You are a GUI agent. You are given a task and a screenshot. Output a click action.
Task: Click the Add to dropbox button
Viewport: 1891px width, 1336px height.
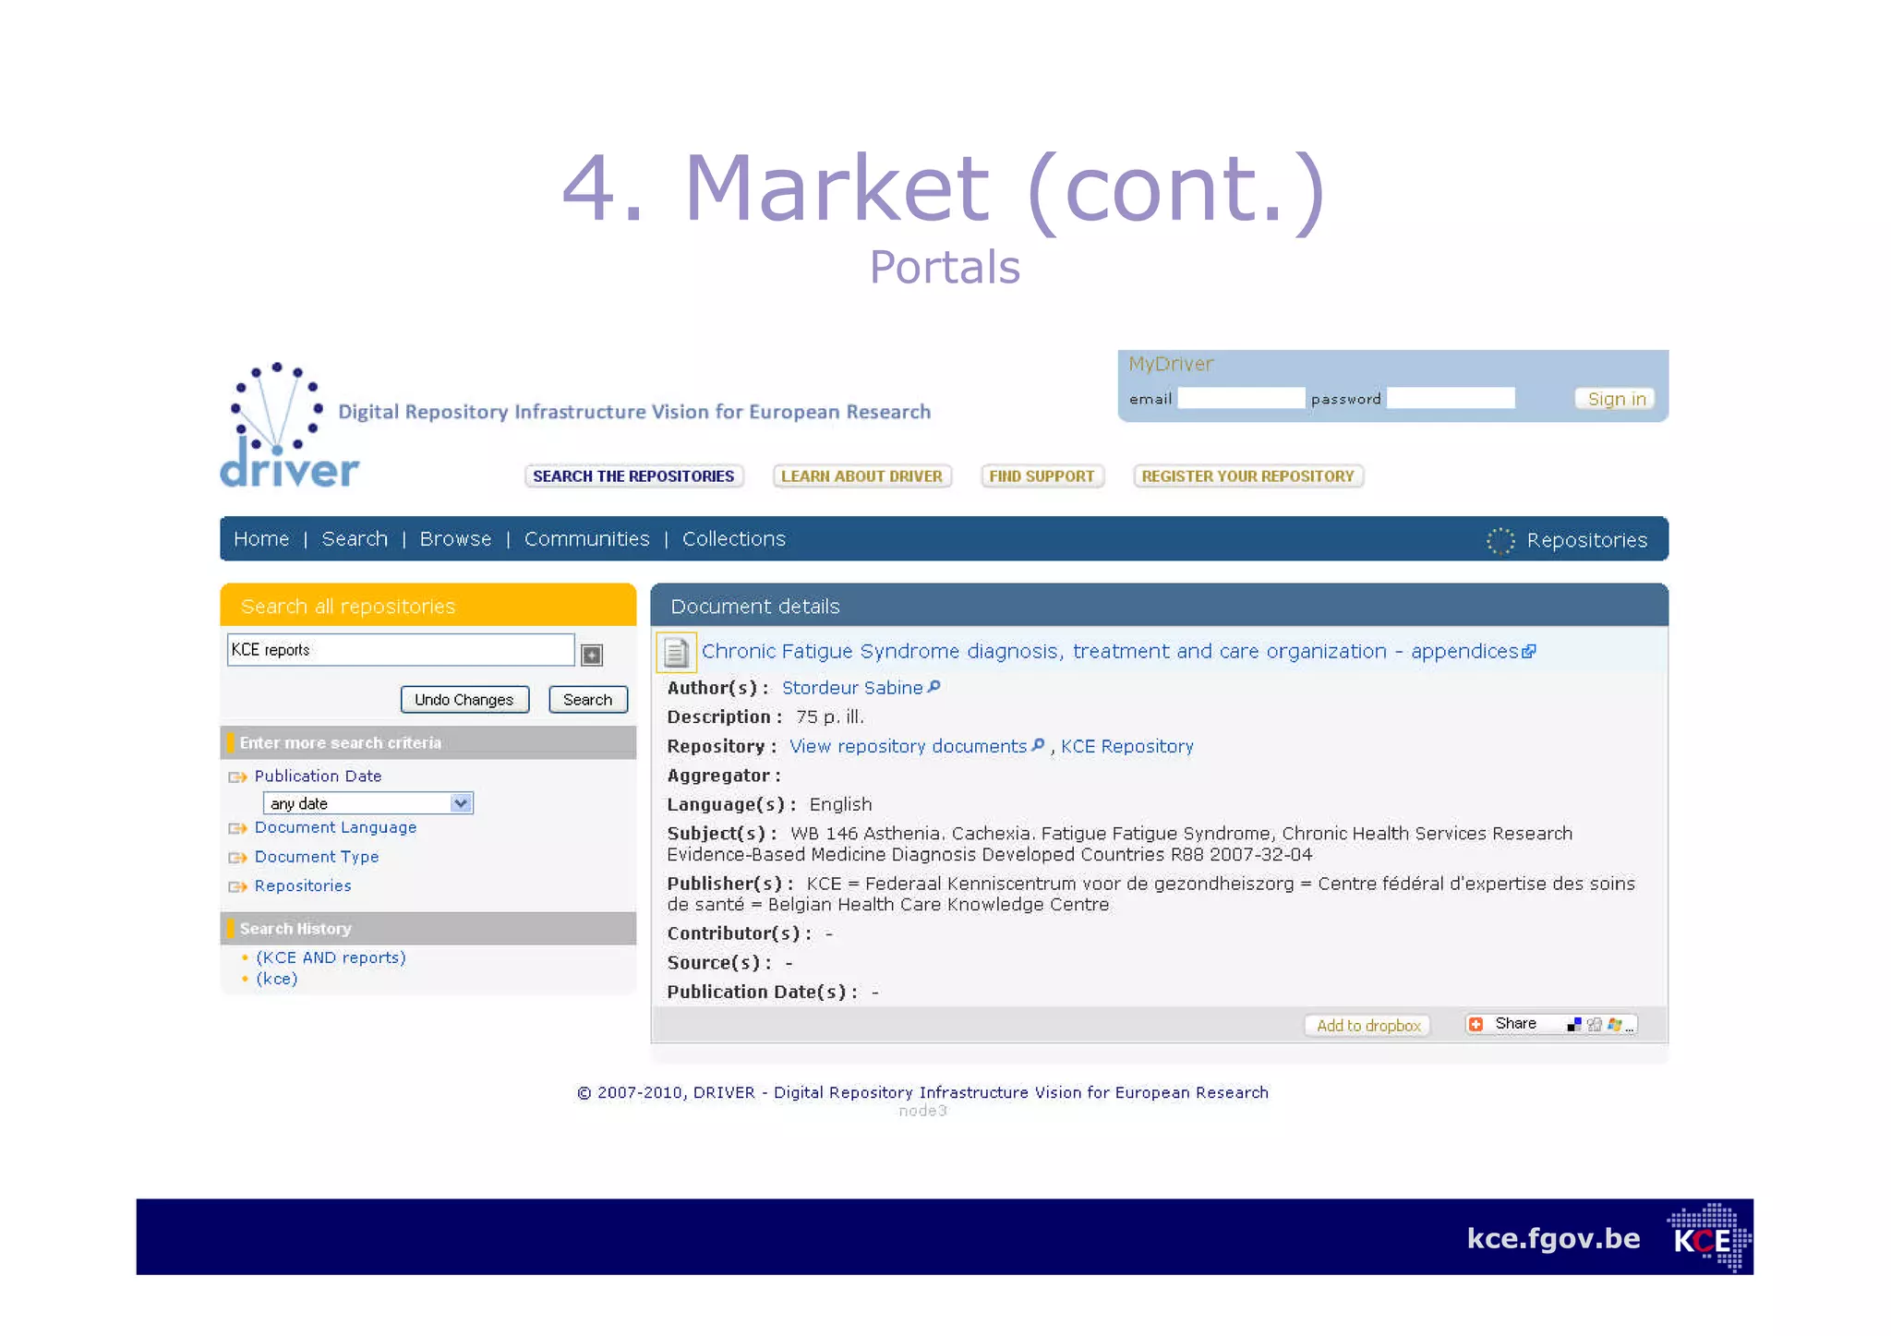pyautogui.click(x=1367, y=1025)
